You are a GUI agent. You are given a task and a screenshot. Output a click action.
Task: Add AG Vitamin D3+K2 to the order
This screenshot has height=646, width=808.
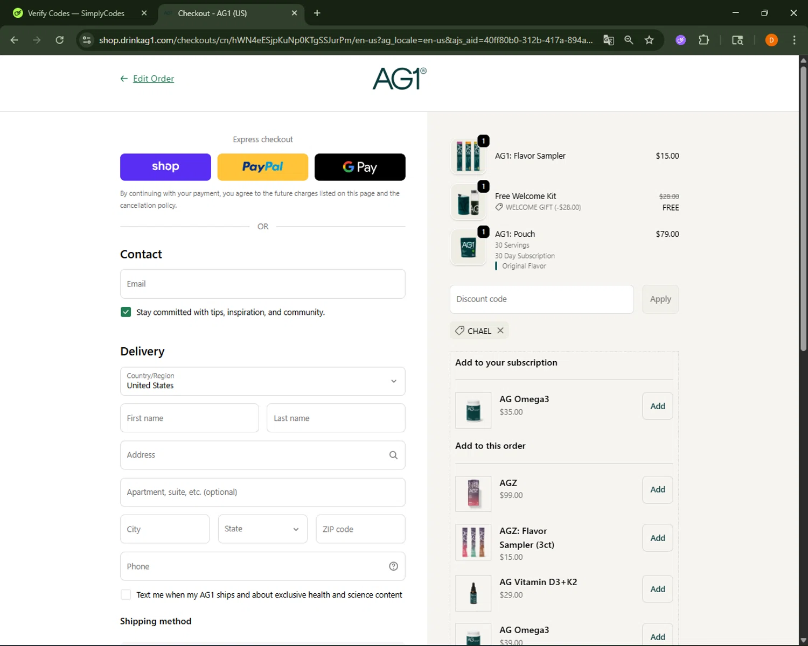point(657,589)
